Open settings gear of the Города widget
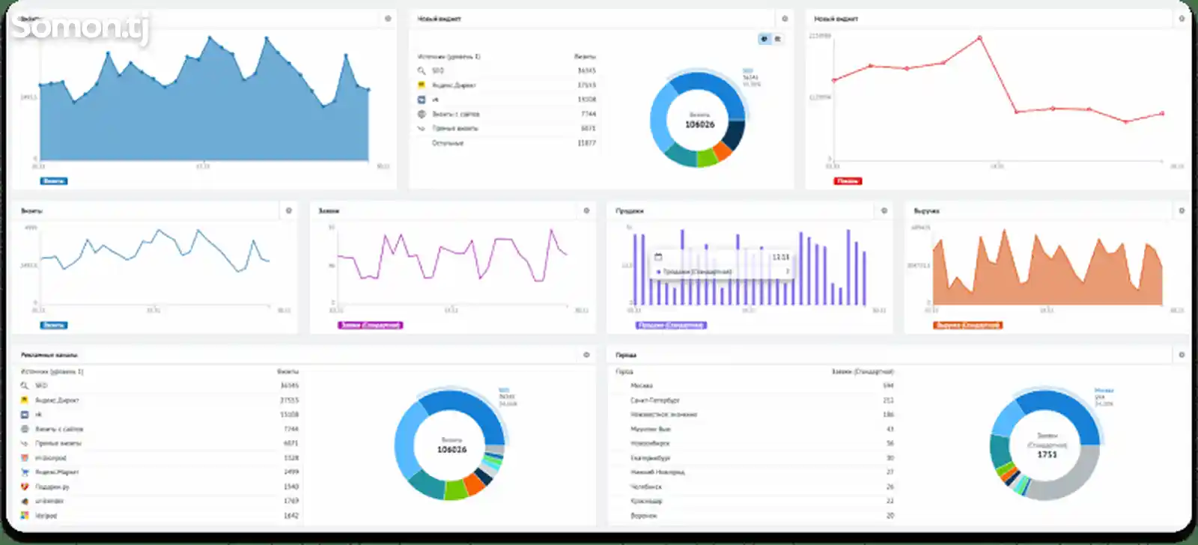The width and height of the screenshot is (1198, 545). 1182,355
